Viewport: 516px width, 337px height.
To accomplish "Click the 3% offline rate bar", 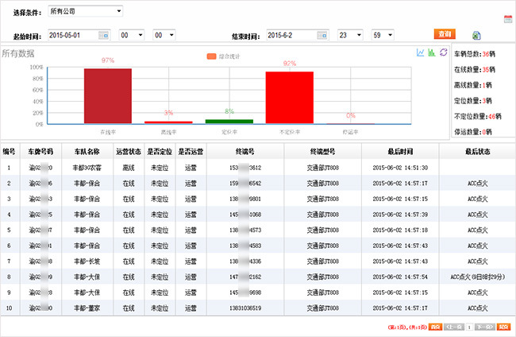I will (x=168, y=122).
